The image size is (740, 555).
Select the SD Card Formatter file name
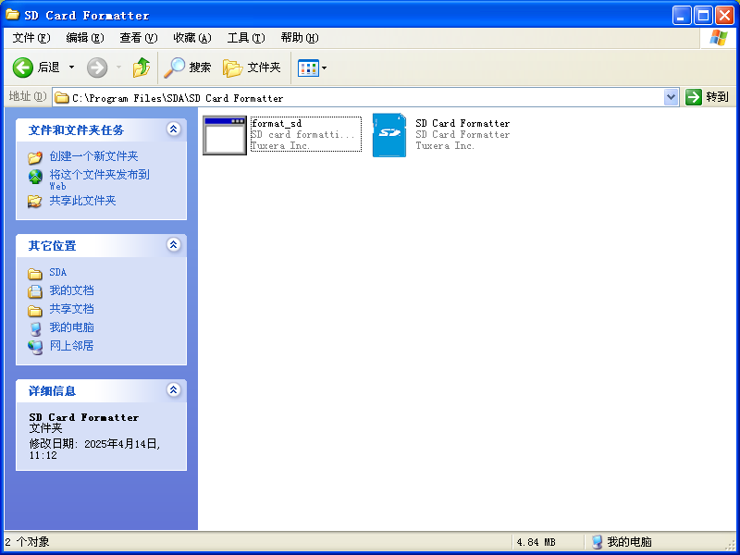tap(462, 123)
